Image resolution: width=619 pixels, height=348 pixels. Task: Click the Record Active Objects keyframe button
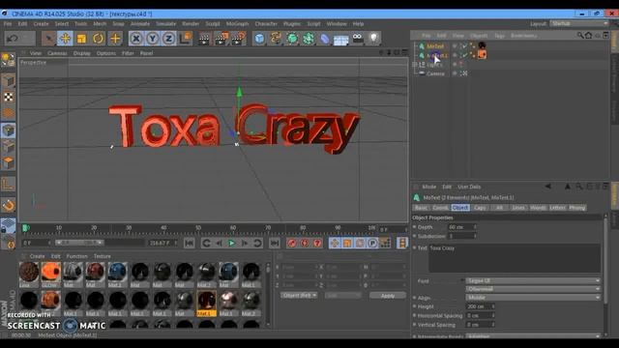point(292,243)
